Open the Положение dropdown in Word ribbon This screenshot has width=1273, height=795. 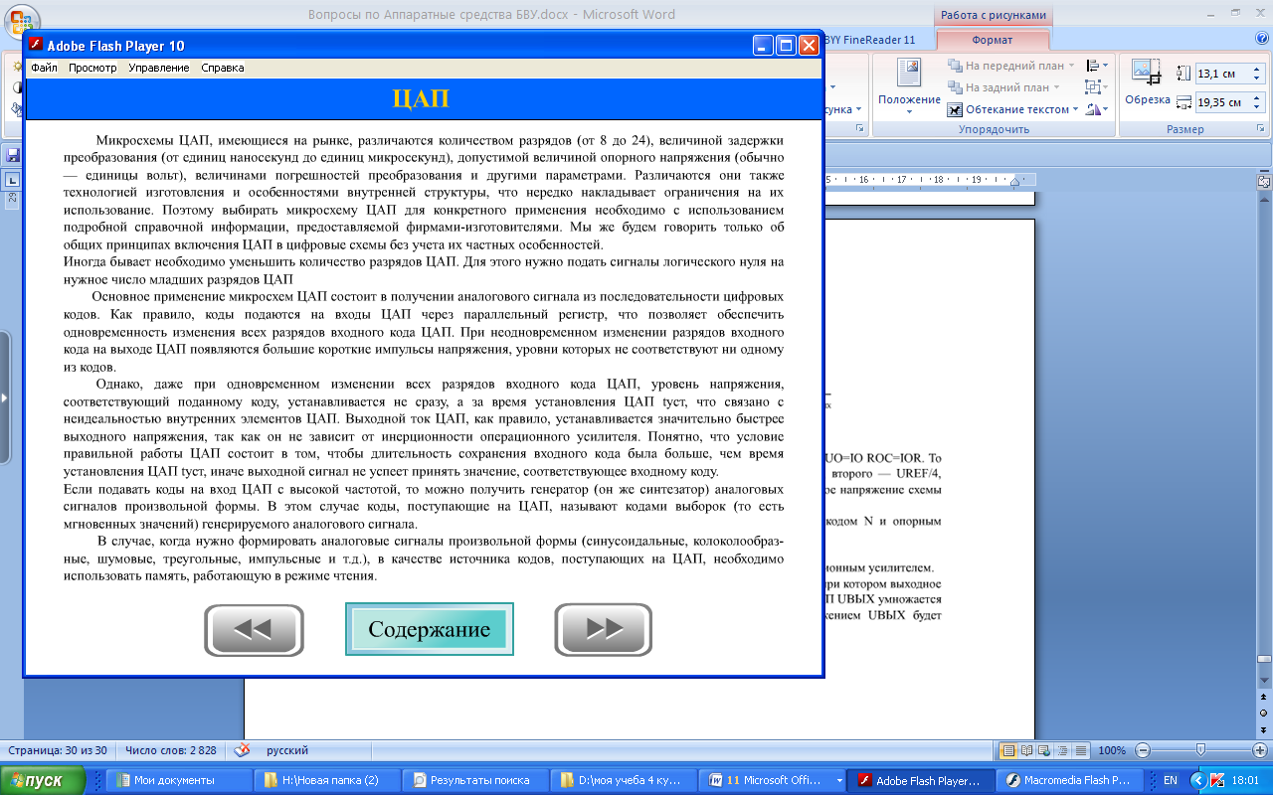909,85
